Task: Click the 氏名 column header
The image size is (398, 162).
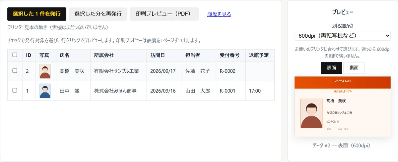Action: 73,55
